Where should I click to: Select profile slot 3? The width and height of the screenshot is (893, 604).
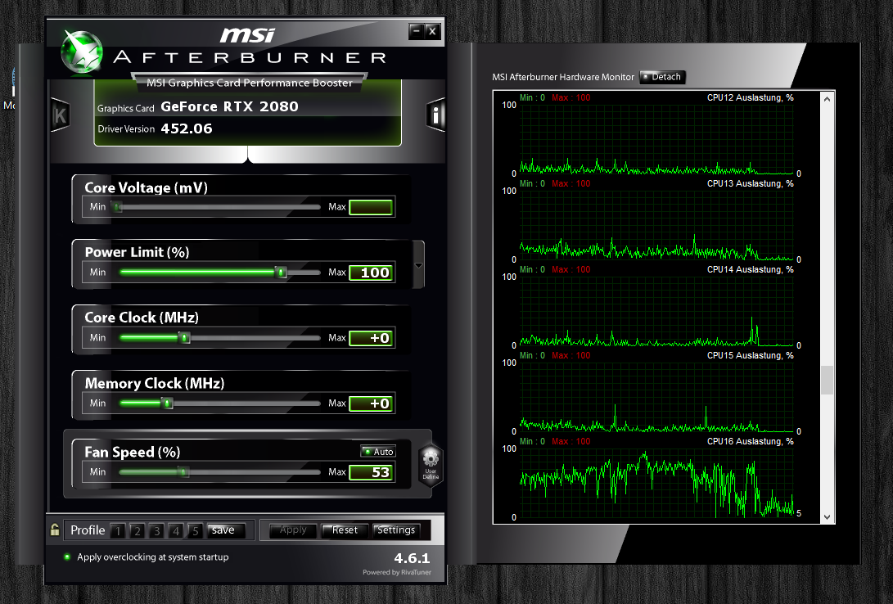pyautogui.click(x=156, y=530)
